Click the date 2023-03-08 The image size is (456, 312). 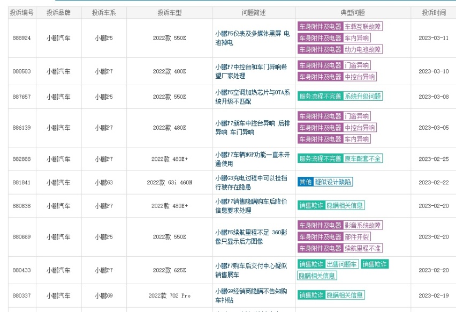point(434,96)
